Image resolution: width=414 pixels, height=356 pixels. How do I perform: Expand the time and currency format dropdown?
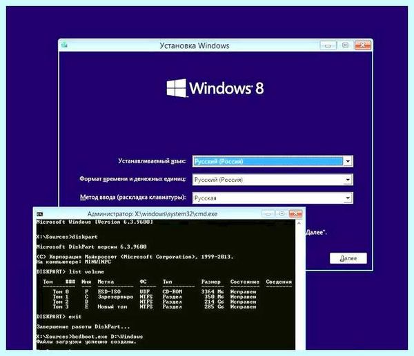(348, 180)
